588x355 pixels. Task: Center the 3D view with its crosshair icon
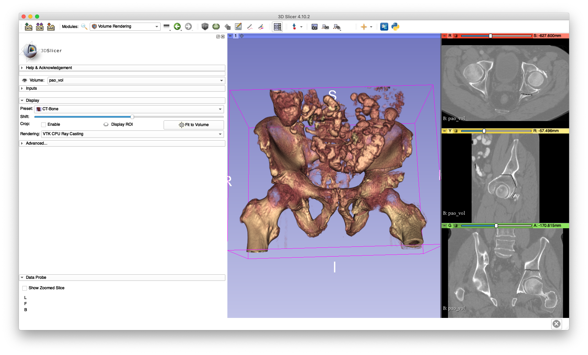[242, 36]
